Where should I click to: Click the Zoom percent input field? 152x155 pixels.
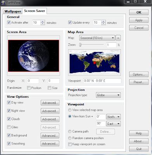coord(111,45)
